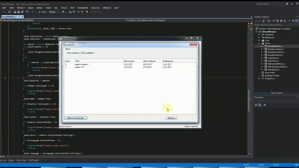Expand the Properties folder node
The width and height of the screenshot is (299, 168).
point(259,35)
